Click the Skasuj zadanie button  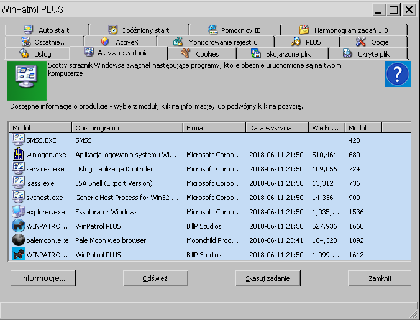pos(268,278)
